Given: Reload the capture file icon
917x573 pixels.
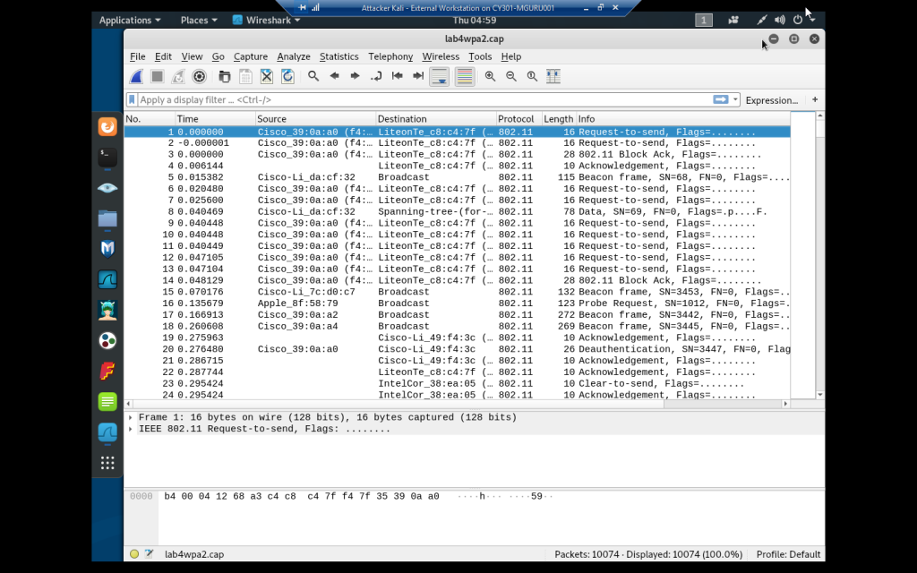Looking at the screenshot, I should click(287, 77).
